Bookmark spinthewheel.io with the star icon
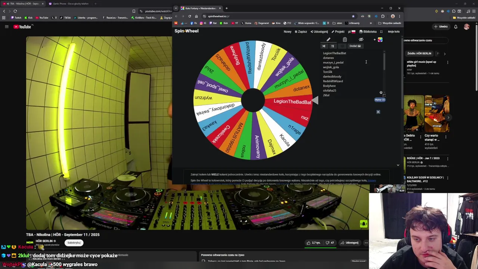The width and height of the screenshot is (478, 269). 353,16
